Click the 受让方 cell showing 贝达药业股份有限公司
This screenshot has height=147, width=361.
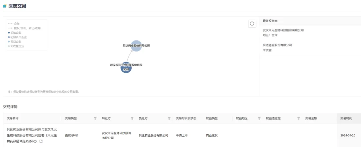click(x=153, y=135)
